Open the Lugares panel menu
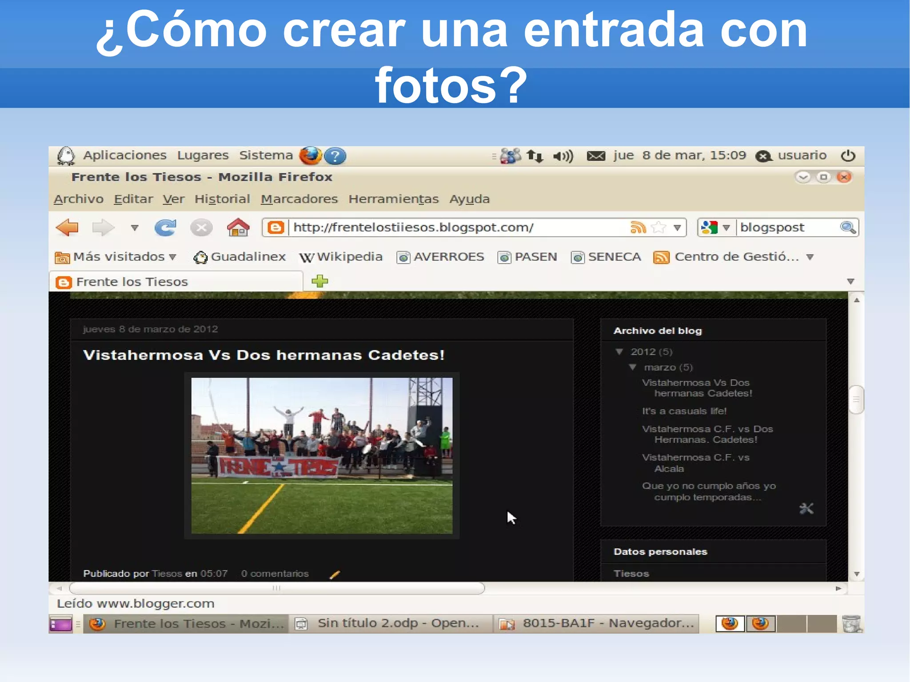910x682 pixels. click(203, 155)
